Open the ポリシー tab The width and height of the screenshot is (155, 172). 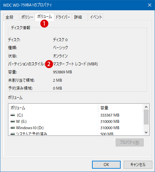(27, 17)
